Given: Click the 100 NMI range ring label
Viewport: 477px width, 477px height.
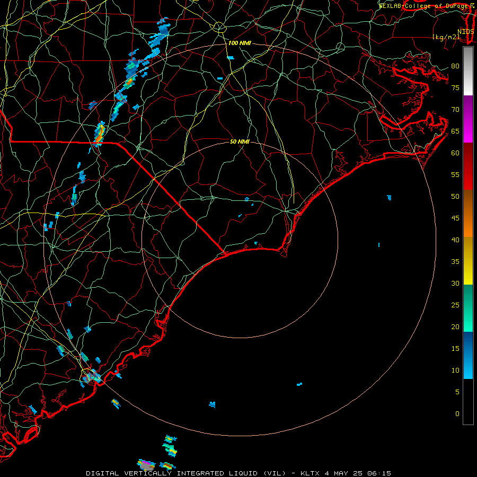Looking at the screenshot, I should point(240,43).
